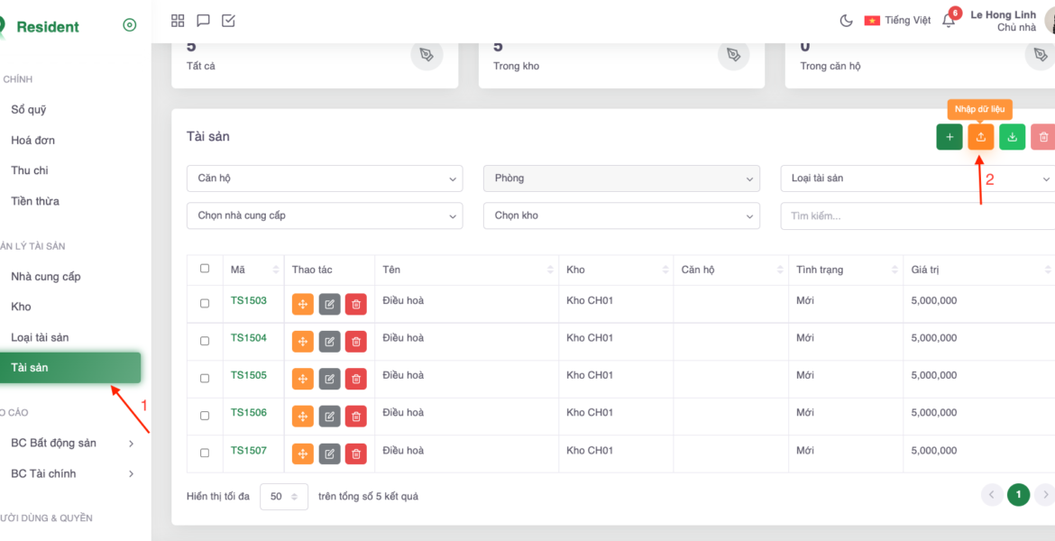Click the green add asset plus icon

pyautogui.click(x=949, y=137)
